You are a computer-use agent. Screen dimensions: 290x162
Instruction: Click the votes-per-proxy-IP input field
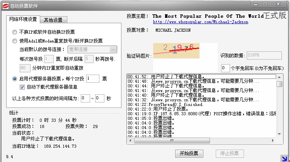point(93,78)
